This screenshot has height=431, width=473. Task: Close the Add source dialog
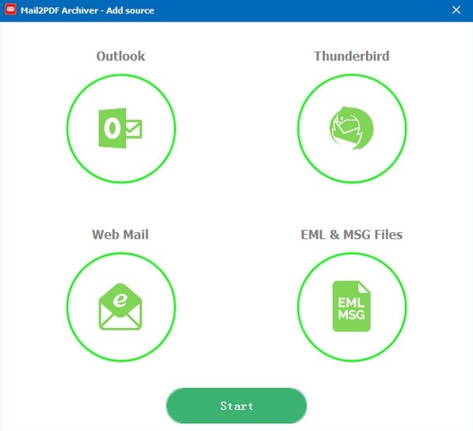(456, 10)
